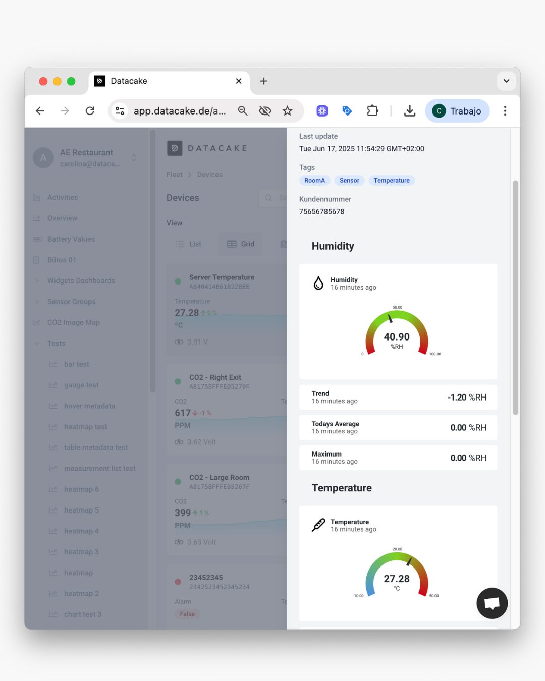The image size is (545, 681).
Task: View site information icon in address bar
Action: 120,111
